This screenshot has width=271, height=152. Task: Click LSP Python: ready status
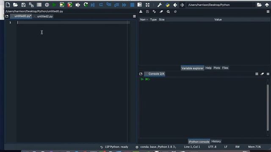tap(114, 147)
